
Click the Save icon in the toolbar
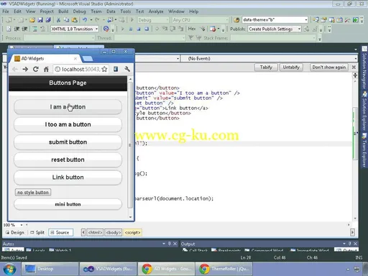click(x=40, y=20)
